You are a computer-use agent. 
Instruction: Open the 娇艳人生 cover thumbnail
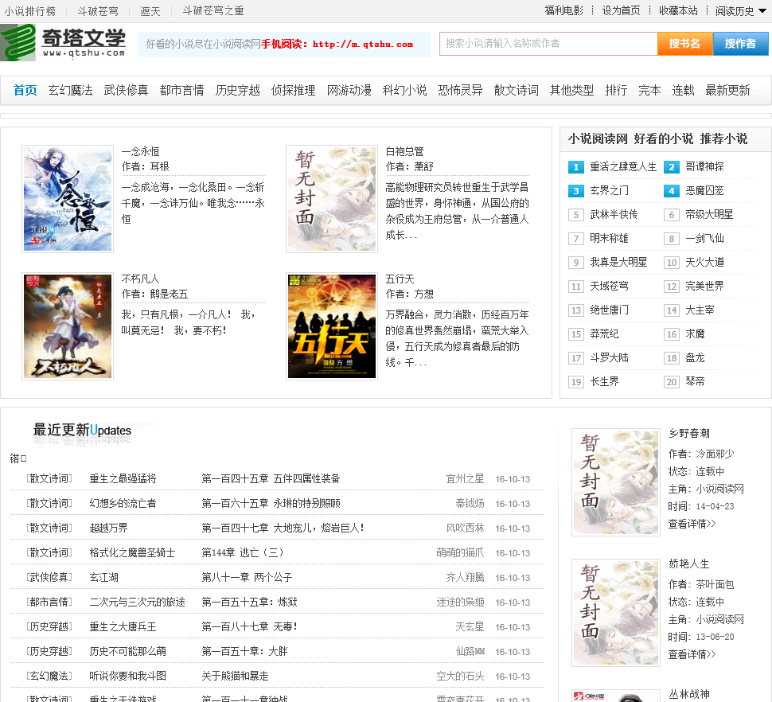pos(616,612)
